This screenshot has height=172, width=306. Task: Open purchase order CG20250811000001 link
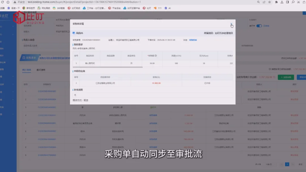(x=47, y=115)
